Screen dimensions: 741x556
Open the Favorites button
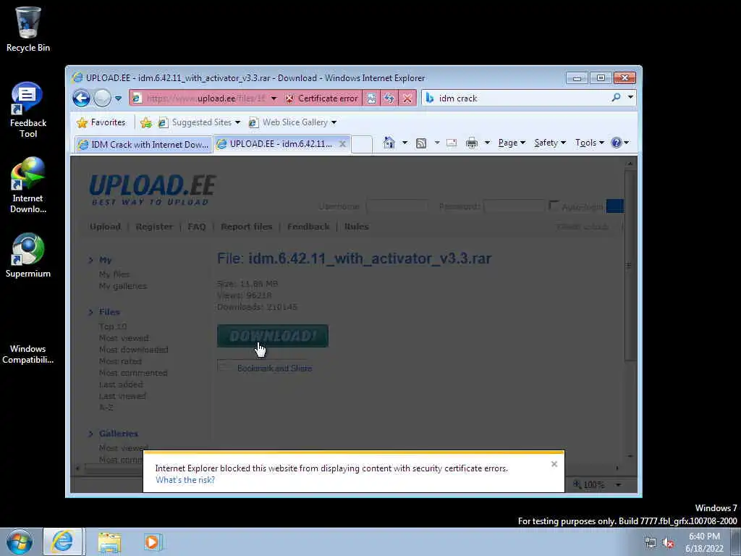[101, 122]
